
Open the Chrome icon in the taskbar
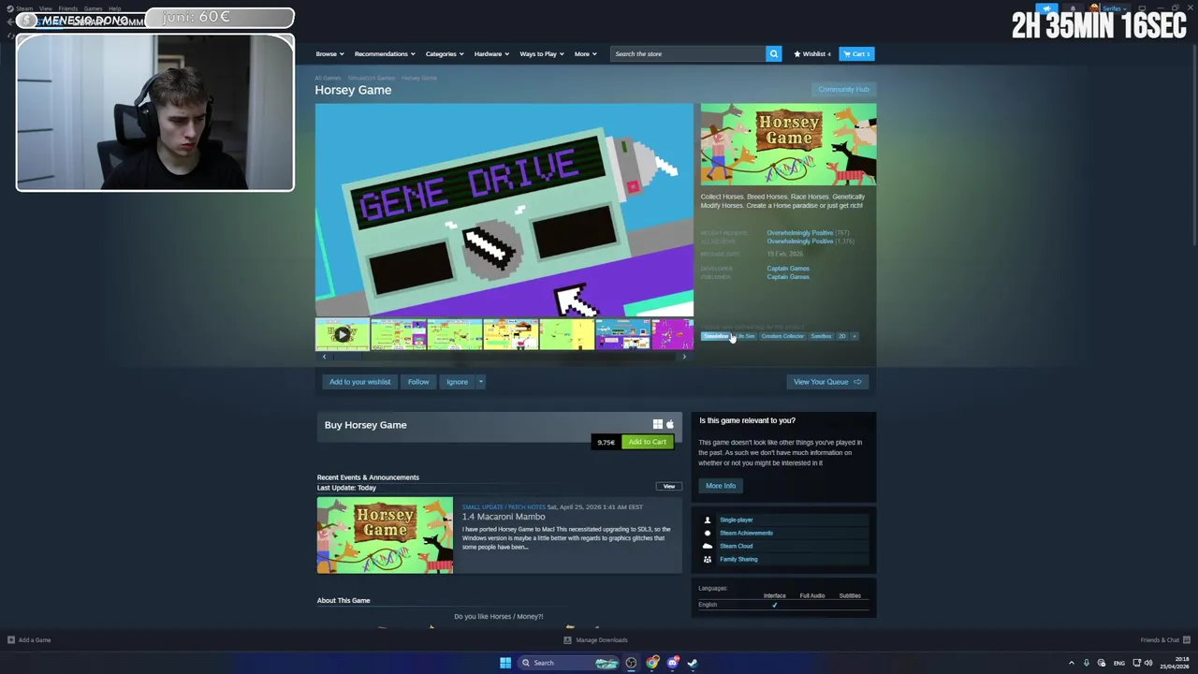(x=652, y=663)
